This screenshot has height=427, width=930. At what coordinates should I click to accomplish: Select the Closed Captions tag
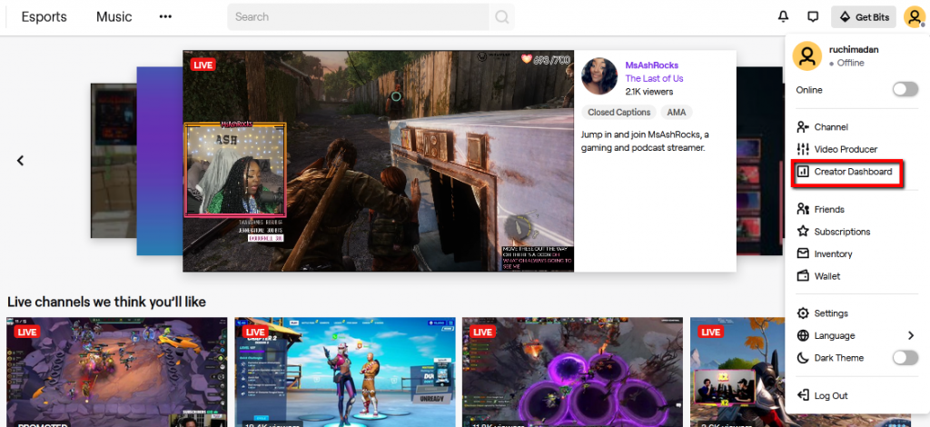[x=618, y=113]
